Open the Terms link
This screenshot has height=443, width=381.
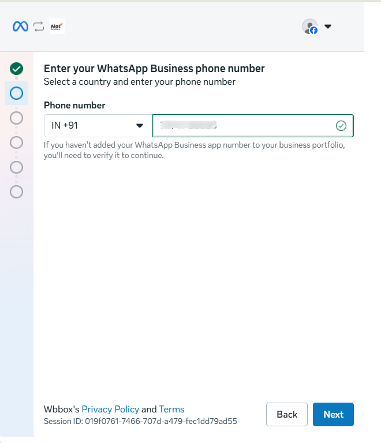tap(171, 409)
